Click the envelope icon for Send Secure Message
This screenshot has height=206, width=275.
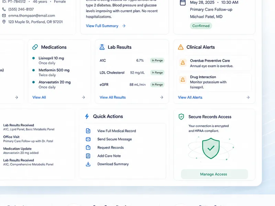click(88, 139)
